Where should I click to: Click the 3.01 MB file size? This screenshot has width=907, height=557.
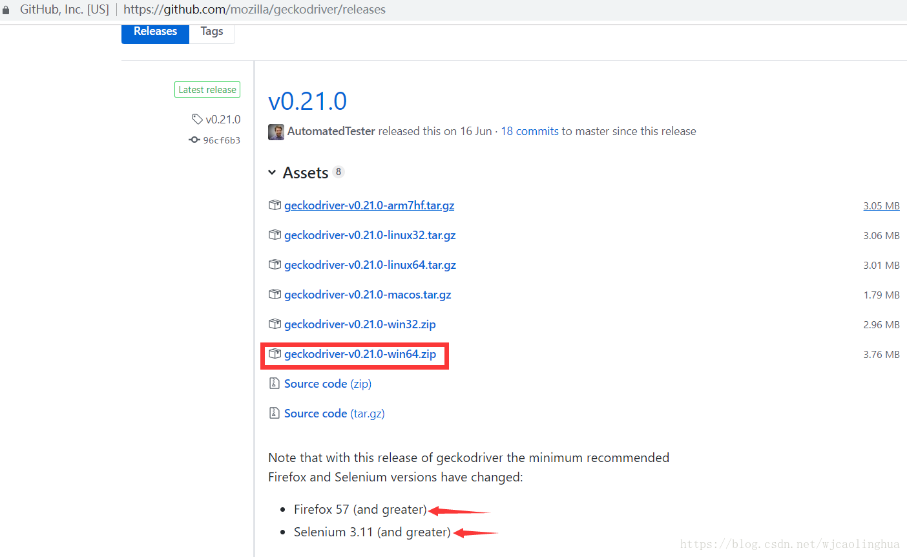[x=881, y=265]
